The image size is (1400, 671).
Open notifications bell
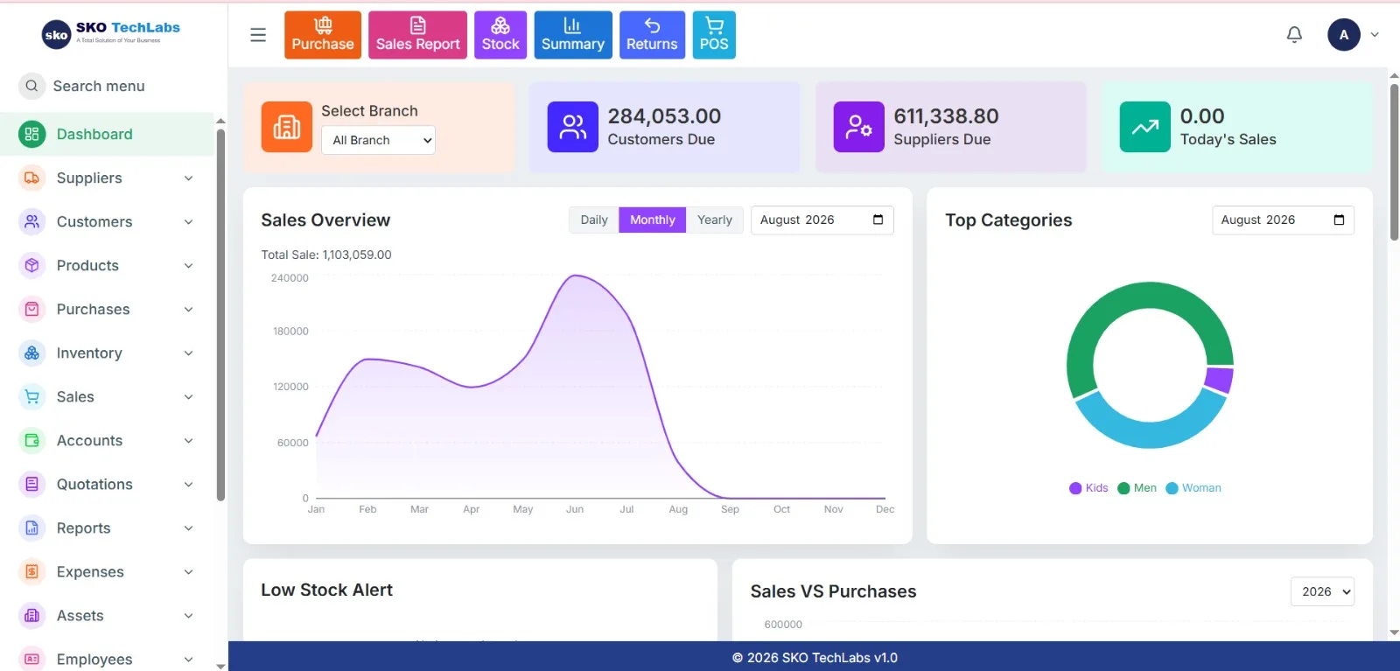coord(1294,35)
